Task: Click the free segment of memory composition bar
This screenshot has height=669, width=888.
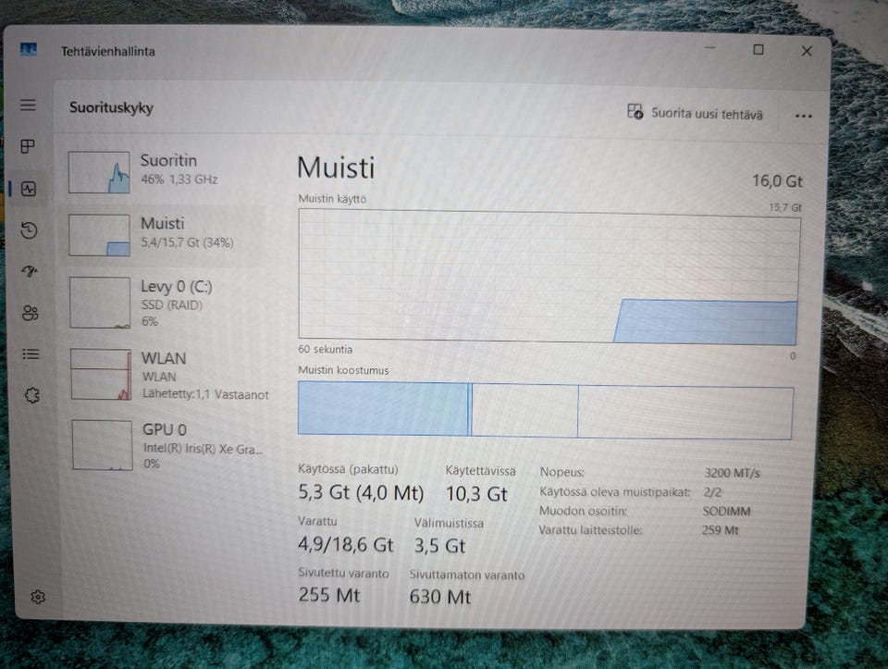Action: click(x=685, y=413)
